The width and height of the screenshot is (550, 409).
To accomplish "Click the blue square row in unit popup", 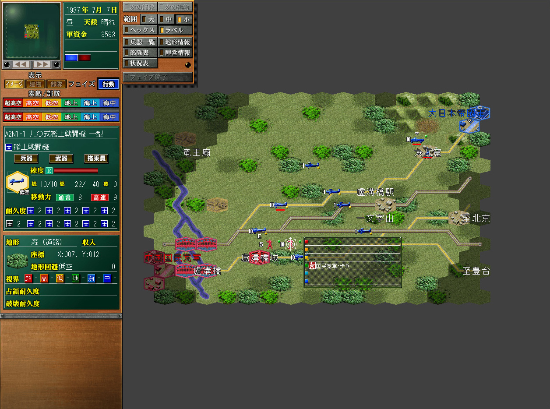I will click(x=353, y=282).
